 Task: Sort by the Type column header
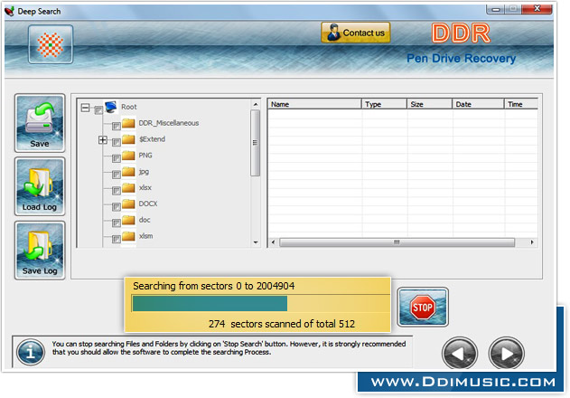pos(384,104)
